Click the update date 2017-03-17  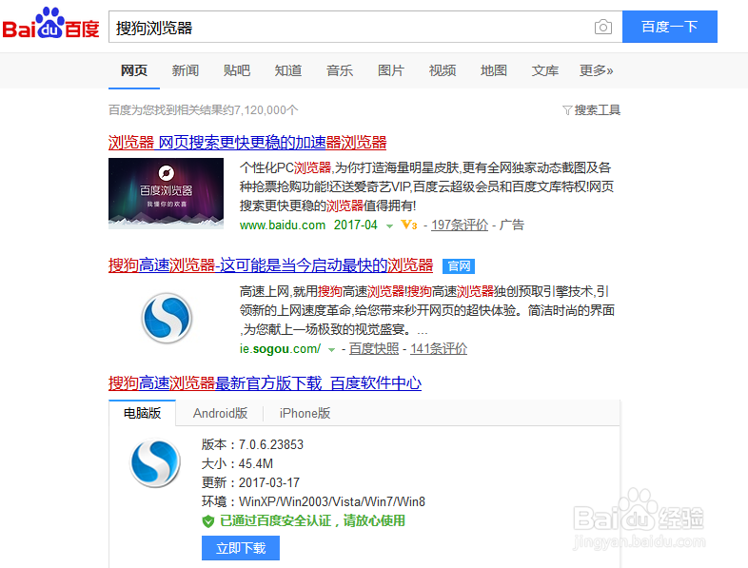click(x=269, y=482)
